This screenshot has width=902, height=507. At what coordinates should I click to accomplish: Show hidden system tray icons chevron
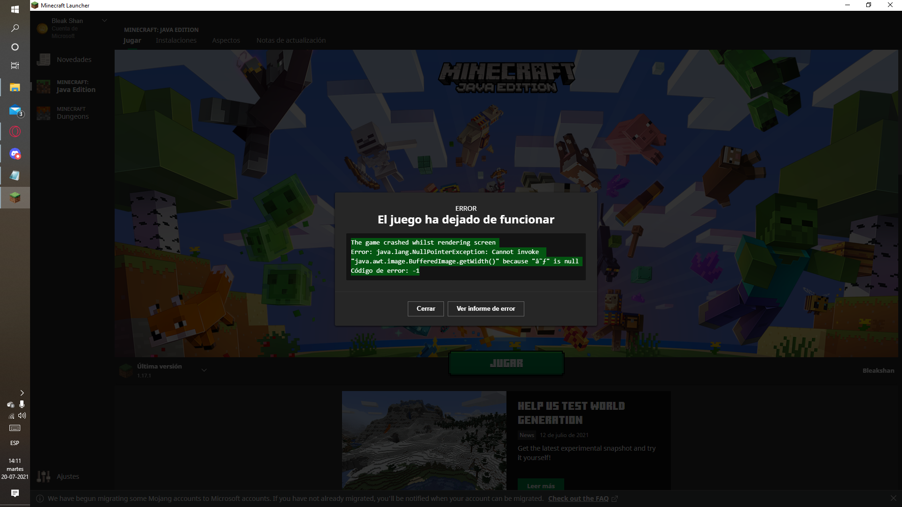[x=22, y=393]
